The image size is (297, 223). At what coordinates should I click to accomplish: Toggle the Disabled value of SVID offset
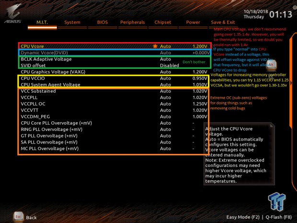[169, 65]
